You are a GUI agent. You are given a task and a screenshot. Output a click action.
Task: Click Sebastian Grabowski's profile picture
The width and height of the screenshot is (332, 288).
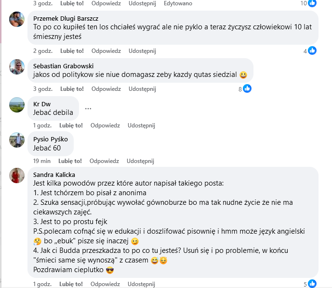[x=17, y=67]
